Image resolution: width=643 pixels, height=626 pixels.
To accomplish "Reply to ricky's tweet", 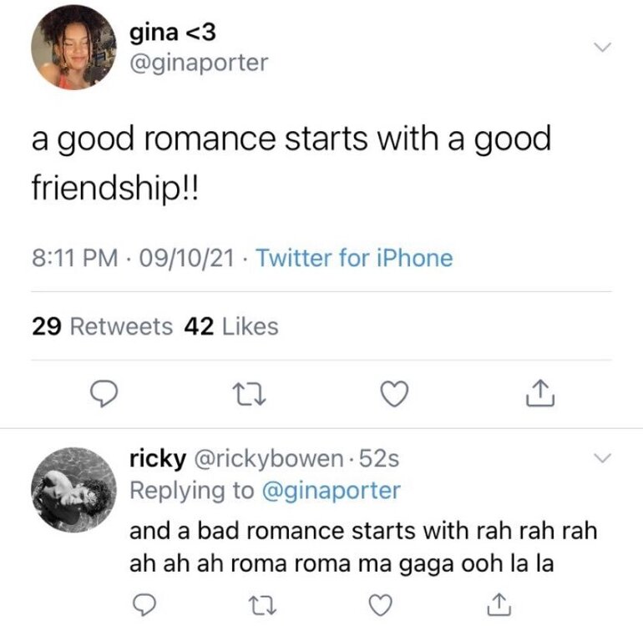I will click(144, 603).
